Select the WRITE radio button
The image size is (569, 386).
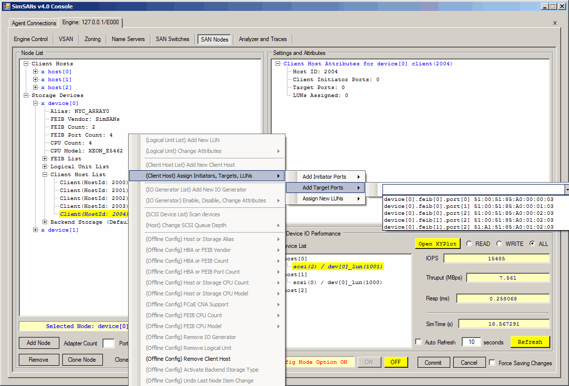click(x=499, y=243)
